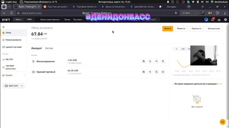Click the history icon in Единый торговый row
This screenshot has height=128, width=229.
pyautogui.click(x=156, y=72)
